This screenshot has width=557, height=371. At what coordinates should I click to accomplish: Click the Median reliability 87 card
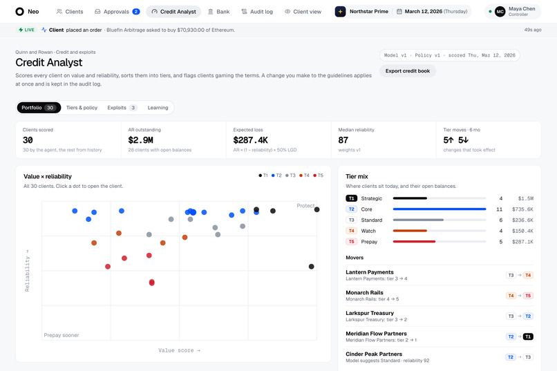point(384,140)
